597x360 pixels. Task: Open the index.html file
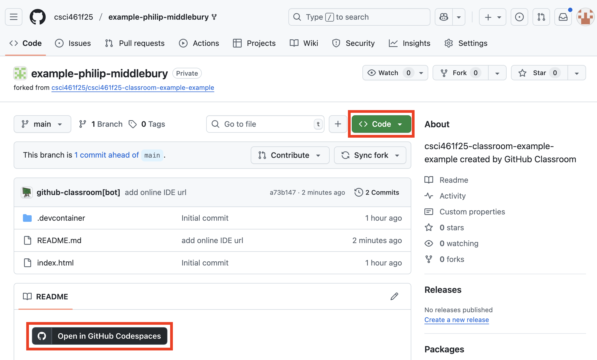[x=55, y=263]
